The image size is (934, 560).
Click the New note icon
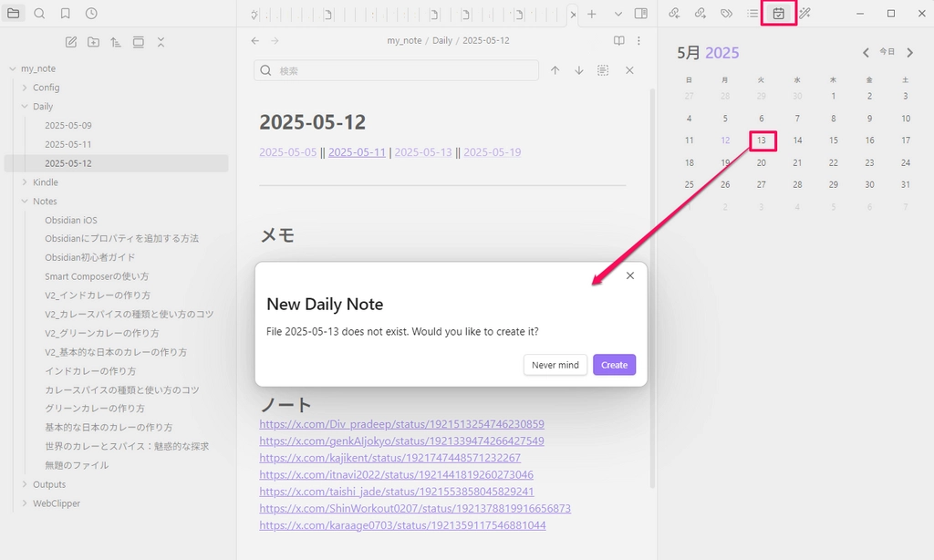pos(71,42)
